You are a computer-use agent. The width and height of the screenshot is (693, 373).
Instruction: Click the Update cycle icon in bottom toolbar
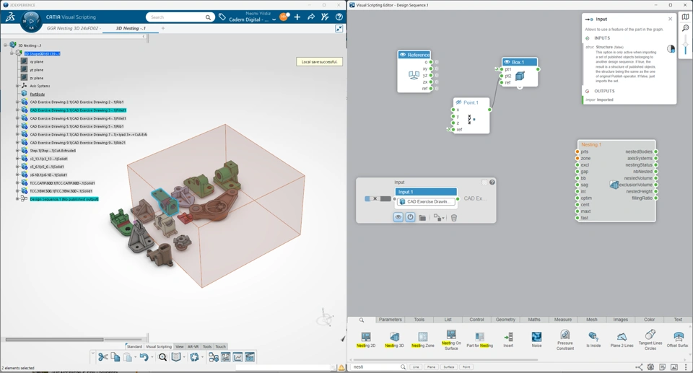coord(194,357)
